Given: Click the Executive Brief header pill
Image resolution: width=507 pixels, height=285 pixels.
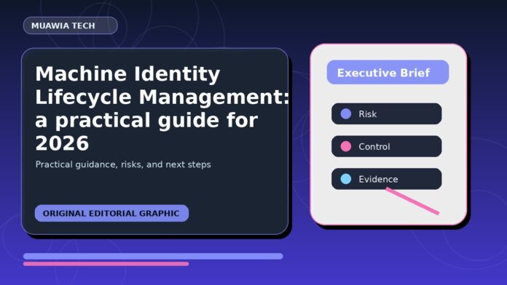Looking at the screenshot, I should pos(388,72).
